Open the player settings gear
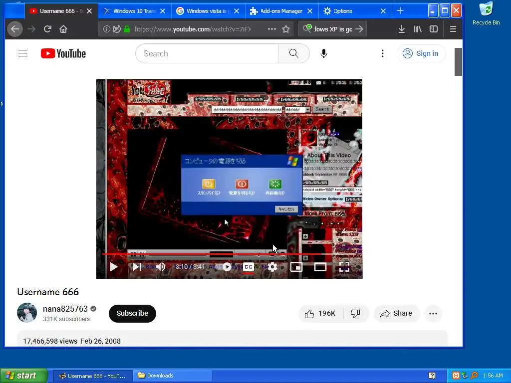 point(272,267)
